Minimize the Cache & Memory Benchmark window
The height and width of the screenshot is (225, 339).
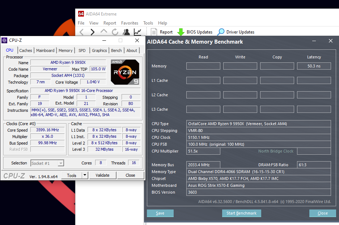click(314, 41)
